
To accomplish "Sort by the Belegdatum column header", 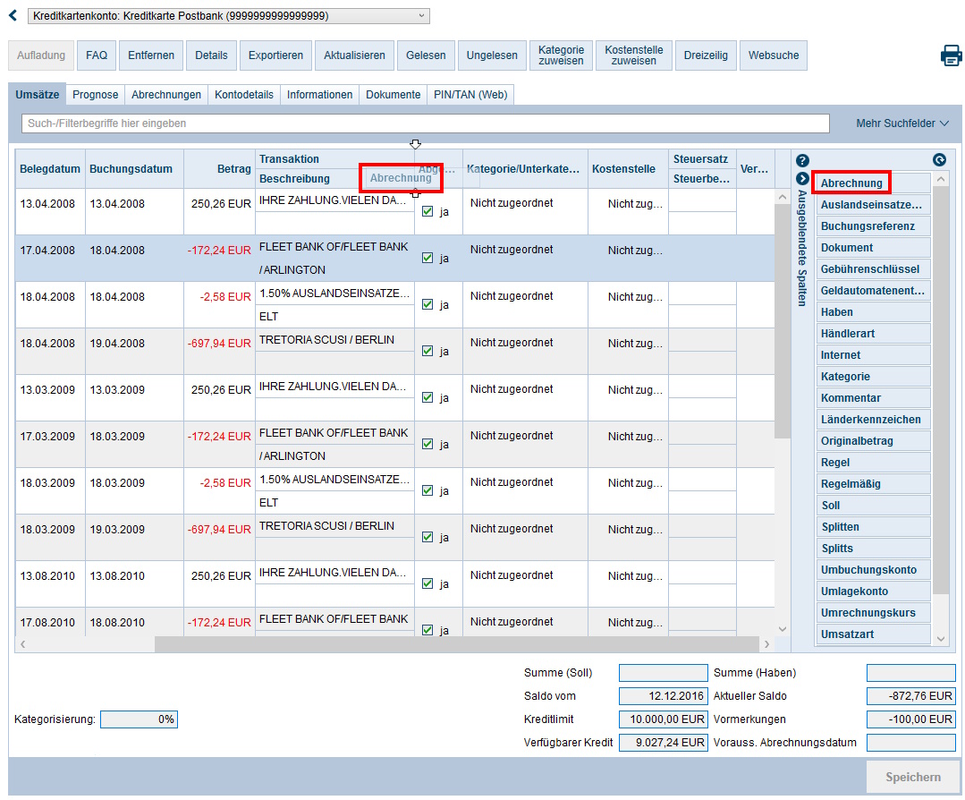I will (50, 169).
